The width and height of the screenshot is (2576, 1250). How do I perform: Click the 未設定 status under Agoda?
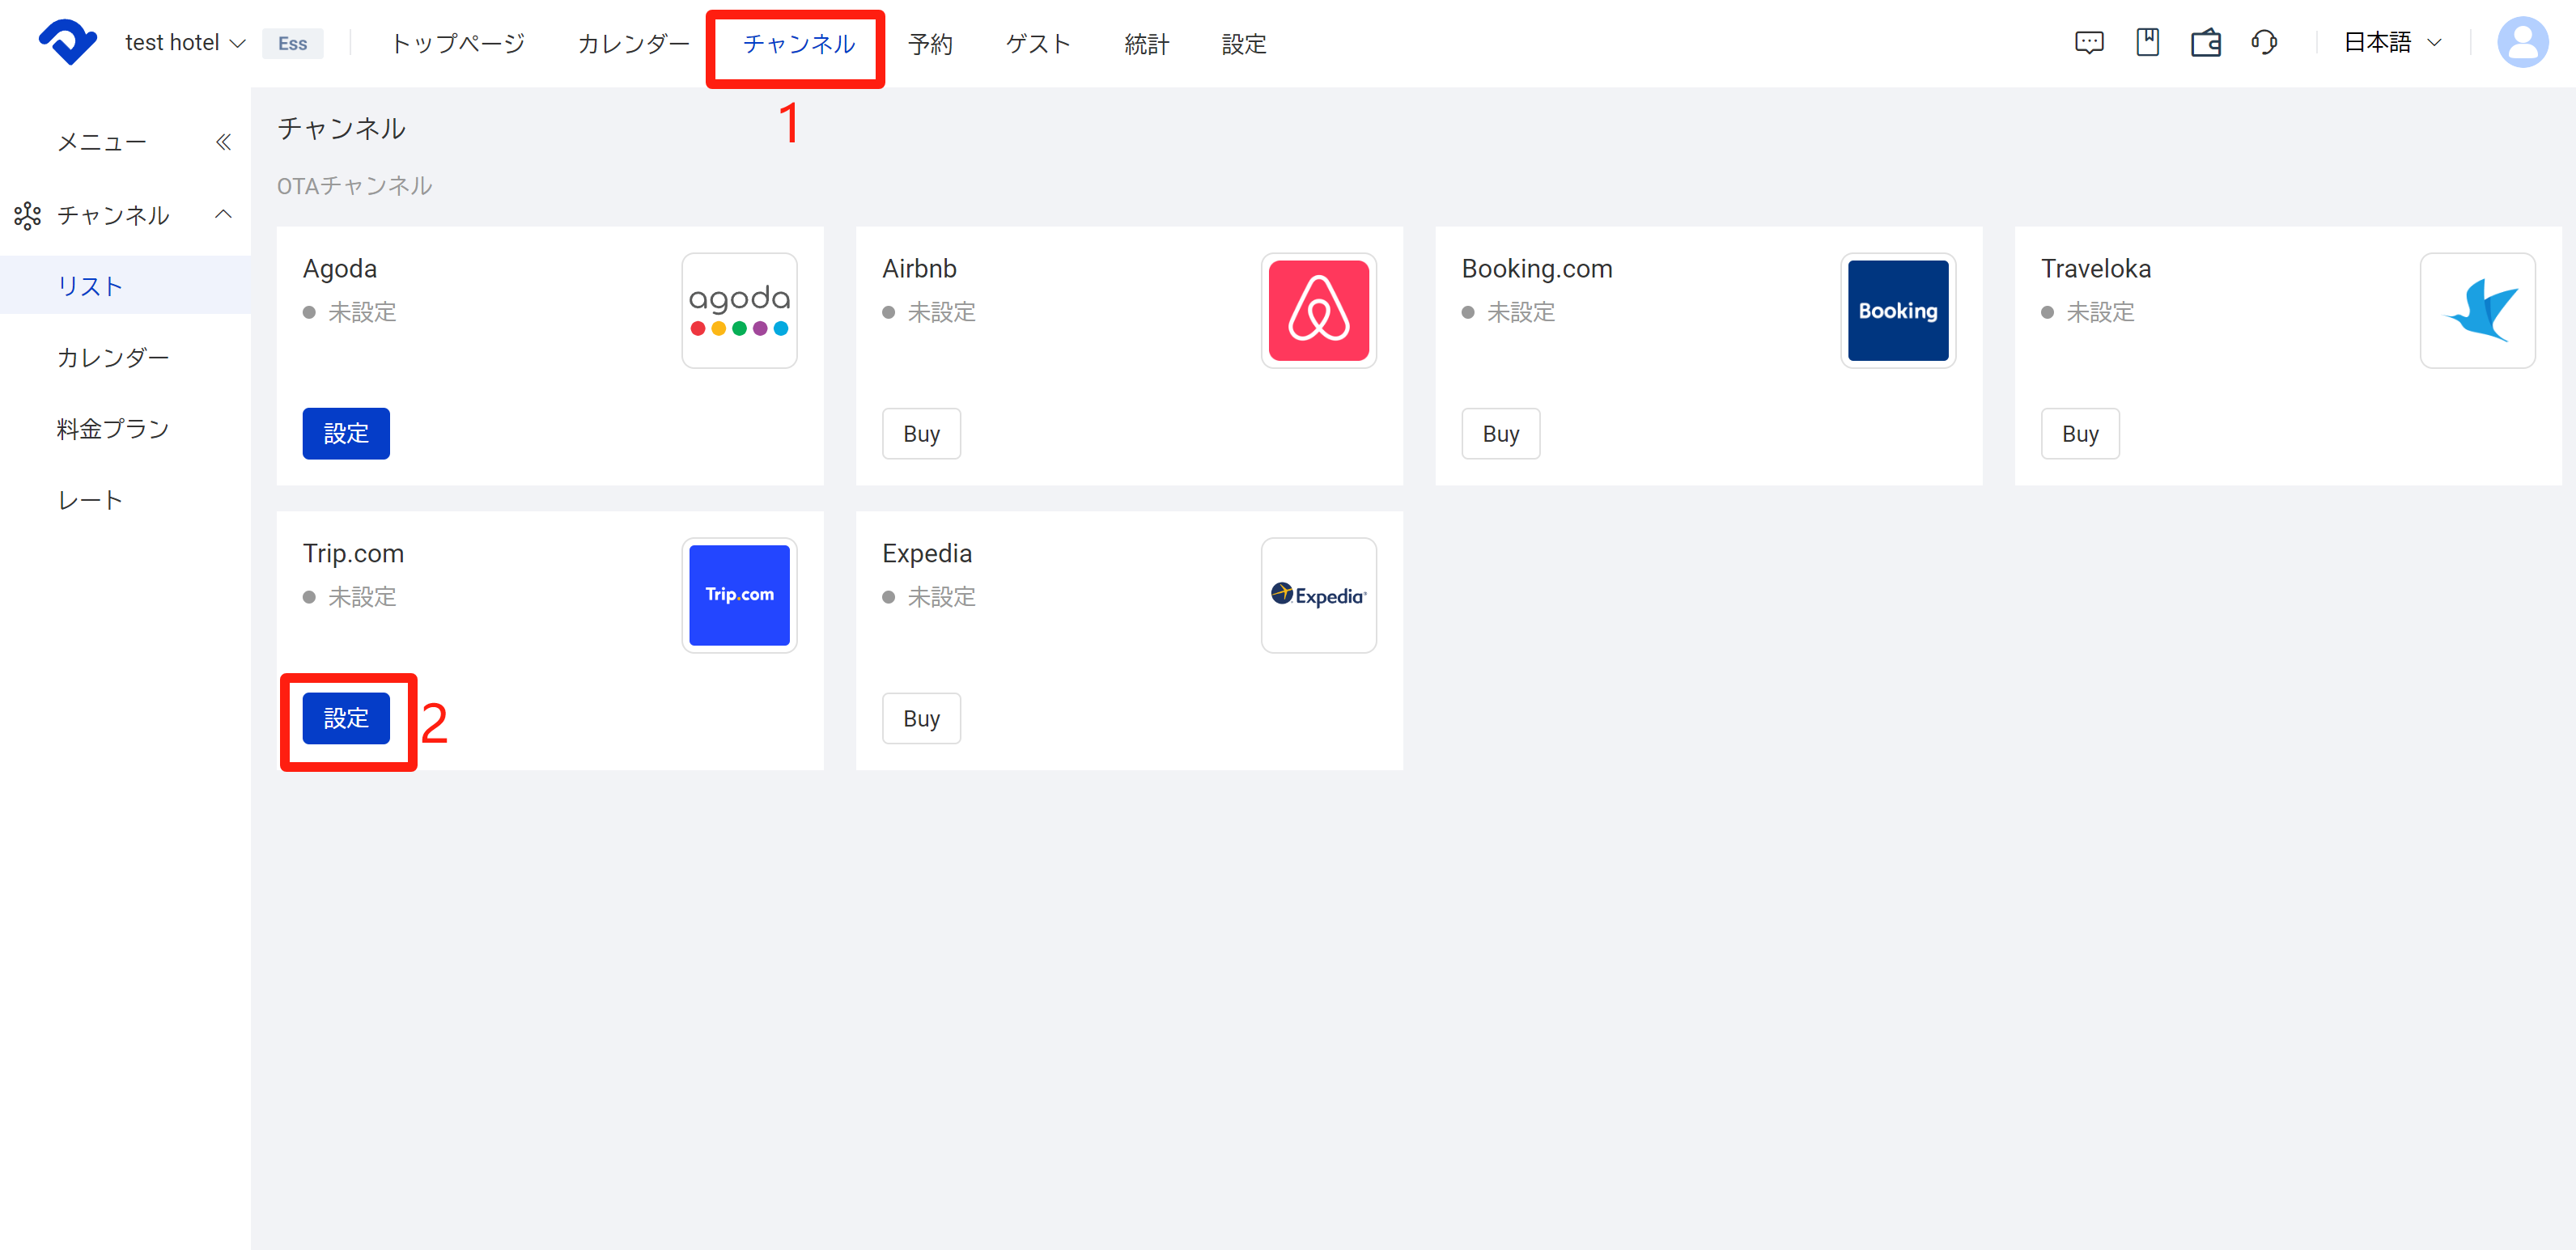361,312
